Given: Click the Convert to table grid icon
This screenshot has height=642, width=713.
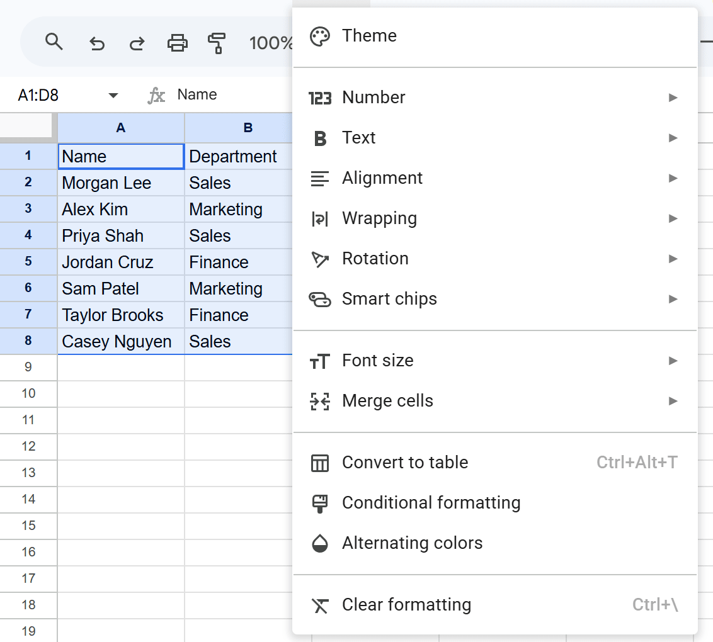Looking at the screenshot, I should [320, 463].
